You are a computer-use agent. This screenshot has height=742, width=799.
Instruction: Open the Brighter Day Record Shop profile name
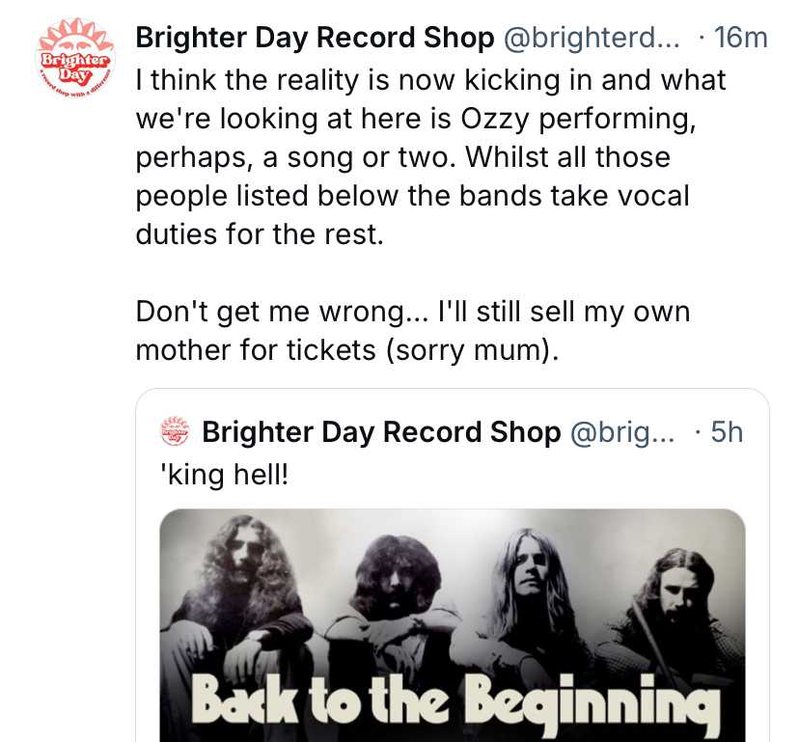coord(315,38)
